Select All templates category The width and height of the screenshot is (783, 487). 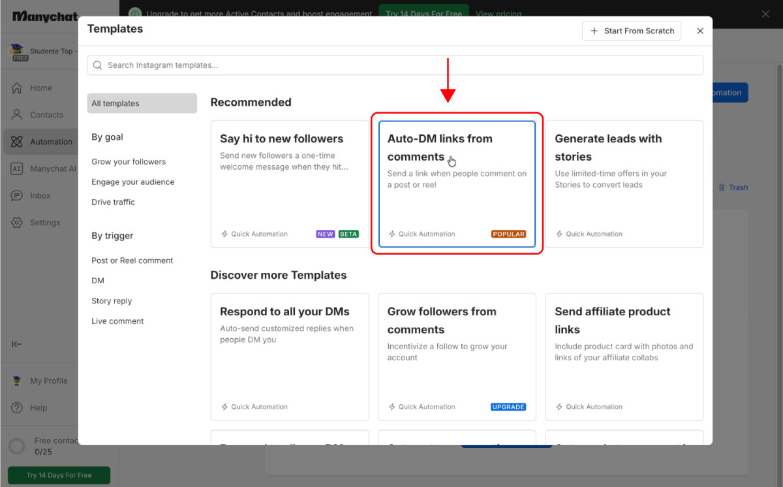coord(142,103)
